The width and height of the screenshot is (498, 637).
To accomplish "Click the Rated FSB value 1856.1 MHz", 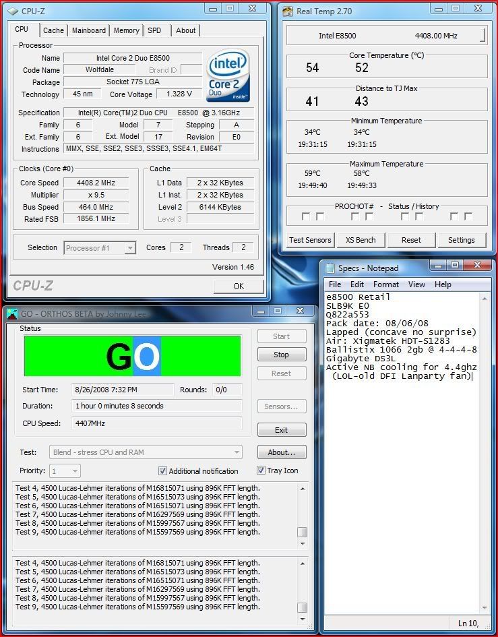I will [x=96, y=219].
